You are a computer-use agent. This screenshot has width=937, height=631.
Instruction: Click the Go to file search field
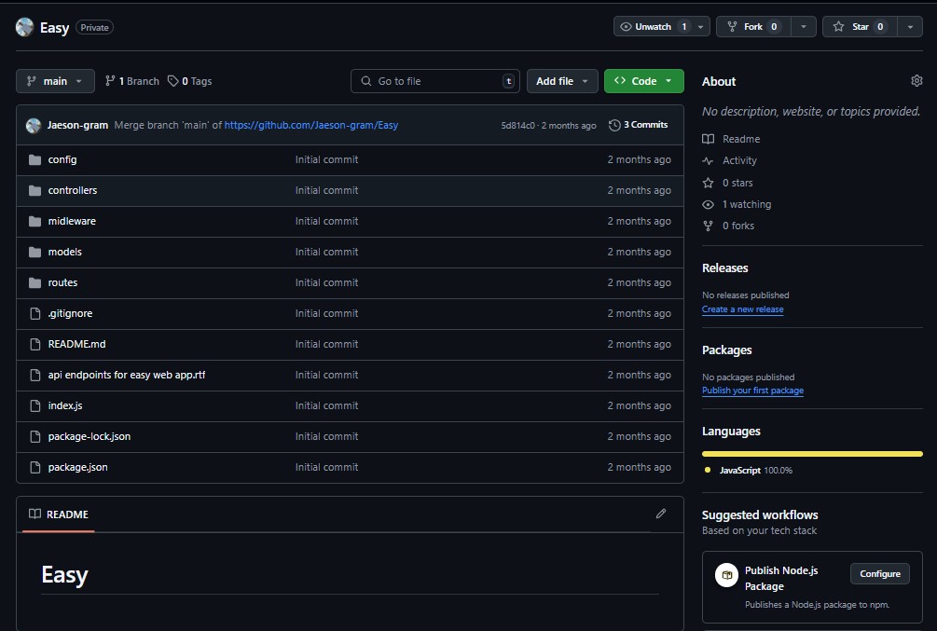coord(435,81)
